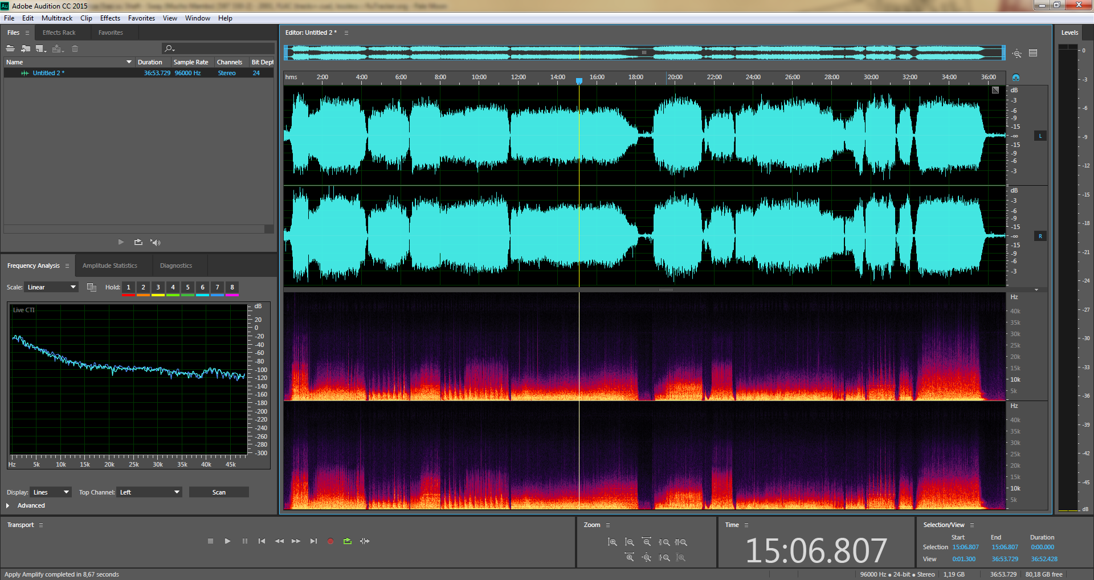Click the zoom navigator icon beside overview waveform
1094x580 pixels.
click(1017, 54)
